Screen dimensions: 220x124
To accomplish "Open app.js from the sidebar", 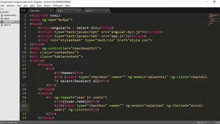I will pos(7,18).
